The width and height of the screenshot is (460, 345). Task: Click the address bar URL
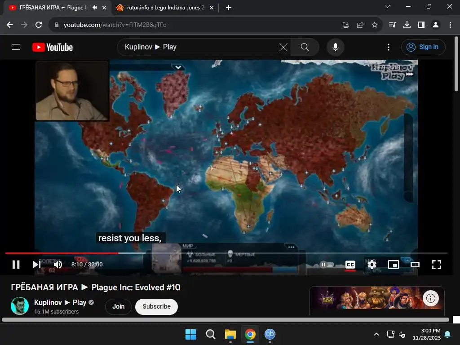(x=115, y=25)
